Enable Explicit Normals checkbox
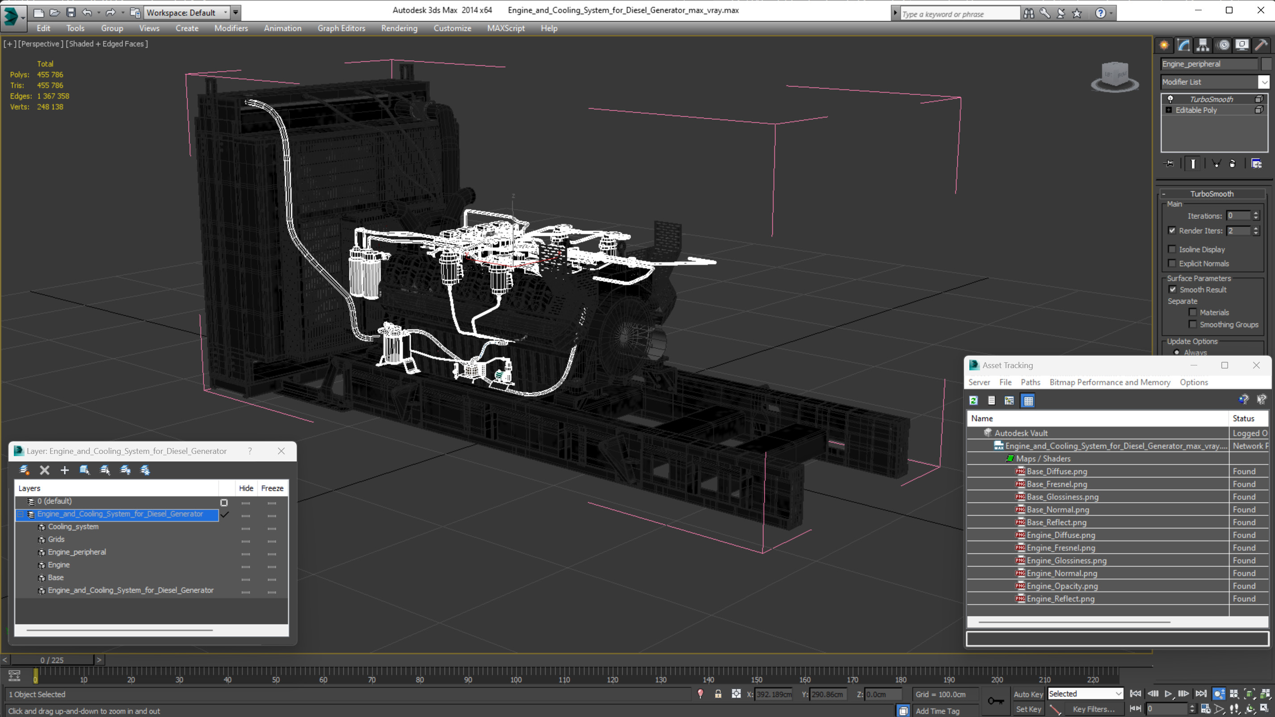The image size is (1275, 717). point(1172,263)
